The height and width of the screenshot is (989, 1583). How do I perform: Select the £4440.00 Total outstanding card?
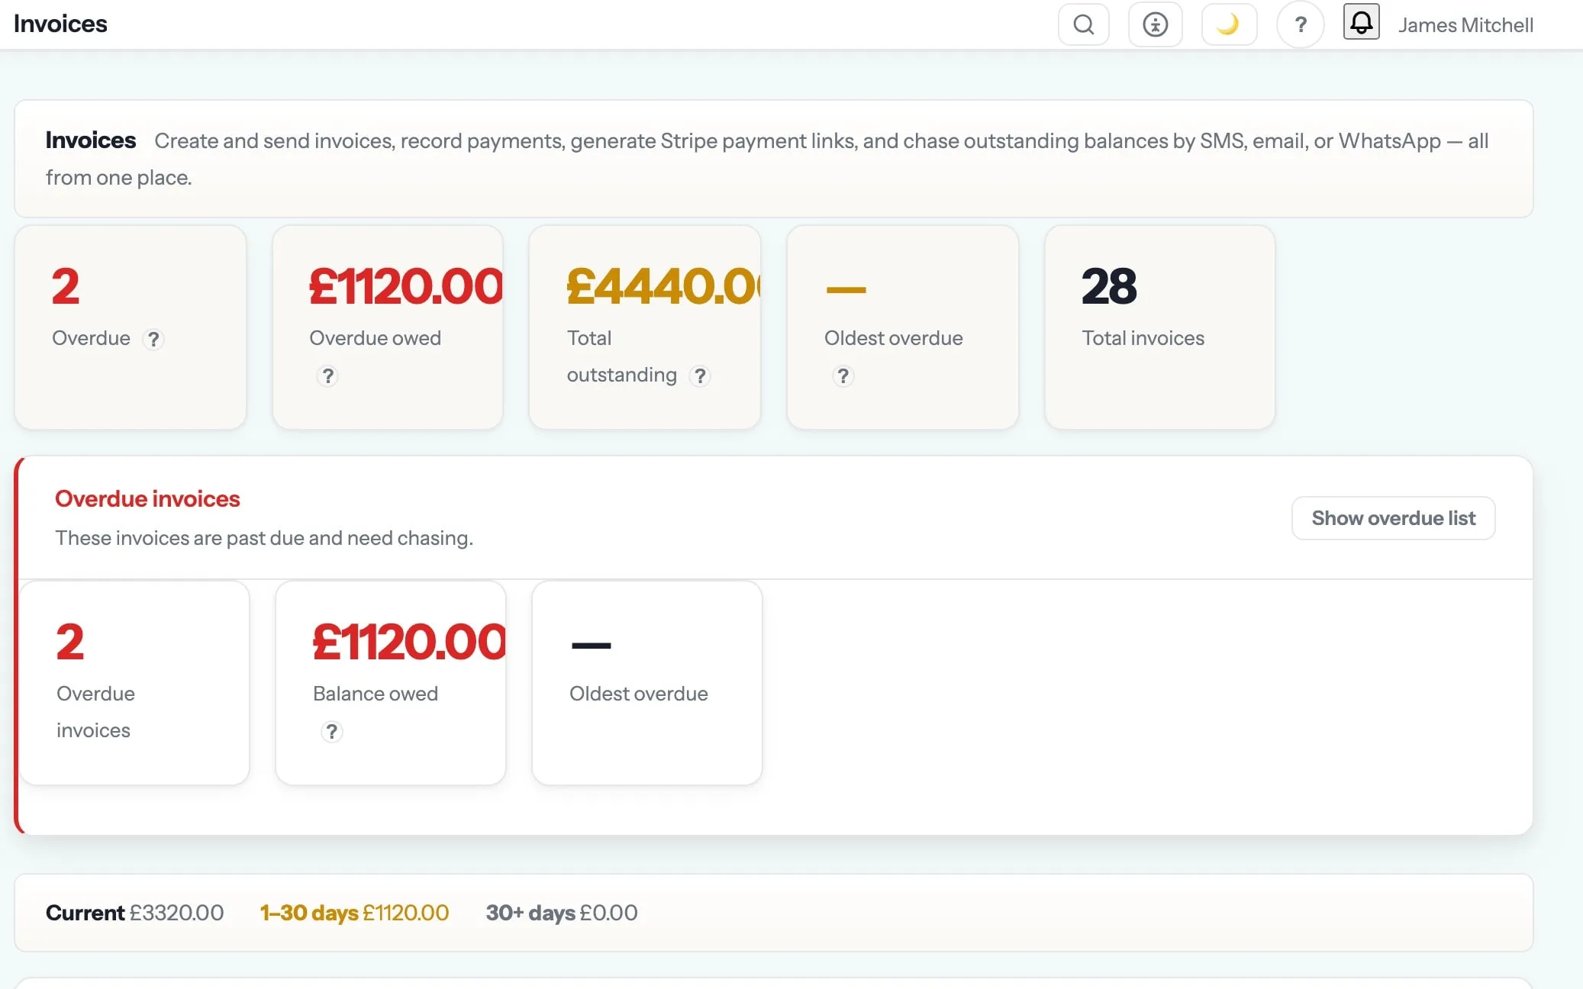coord(644,327)
